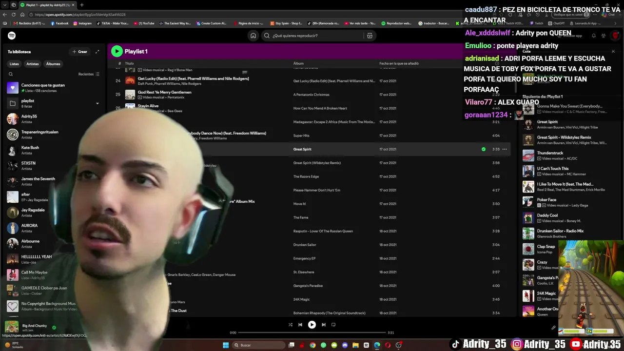The image size is (624, 351).
Task: Open Stayin Alive track link
Action: pos(148,106)
